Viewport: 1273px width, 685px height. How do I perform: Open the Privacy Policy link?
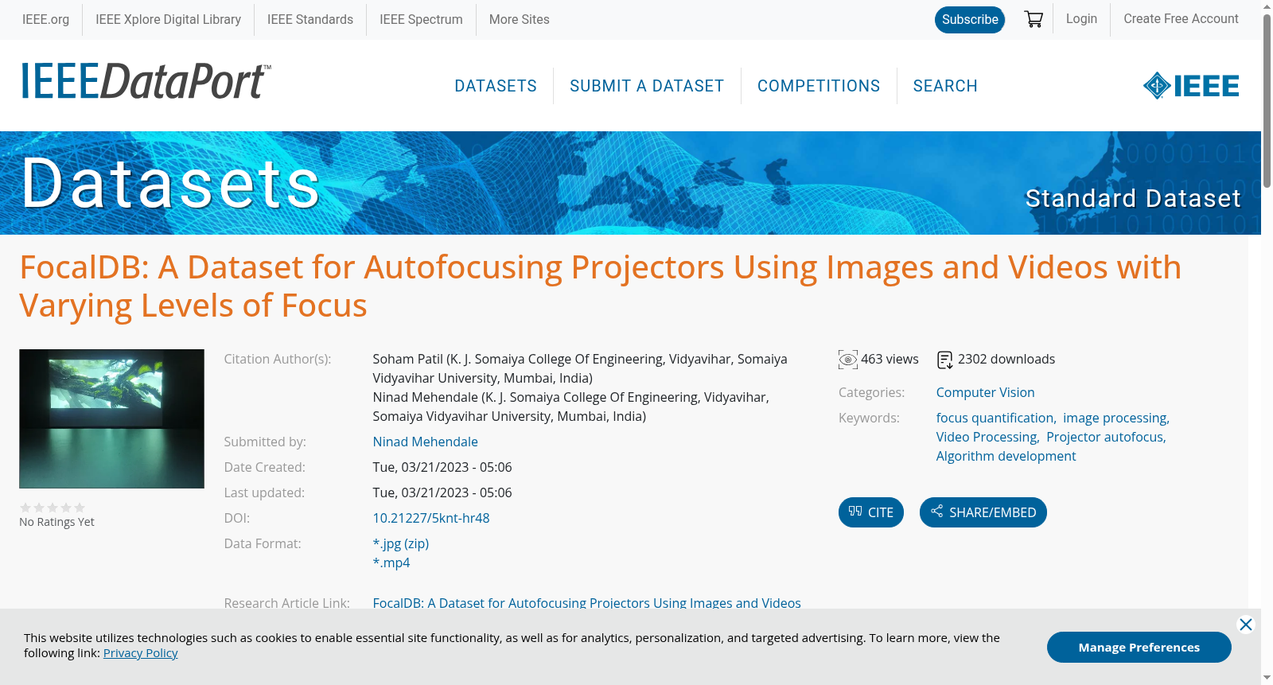click(x=140, y=652)
